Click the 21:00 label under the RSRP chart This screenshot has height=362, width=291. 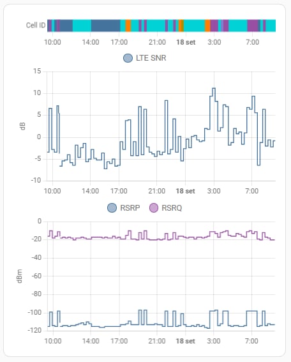tap(157, 341)
